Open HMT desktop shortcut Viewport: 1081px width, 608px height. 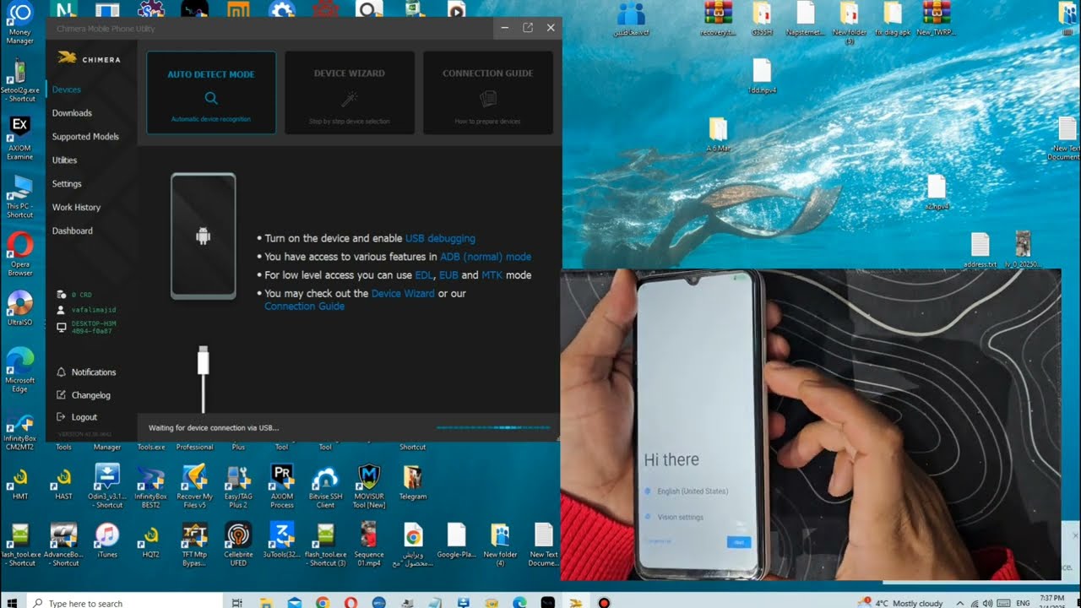[19, 484]
